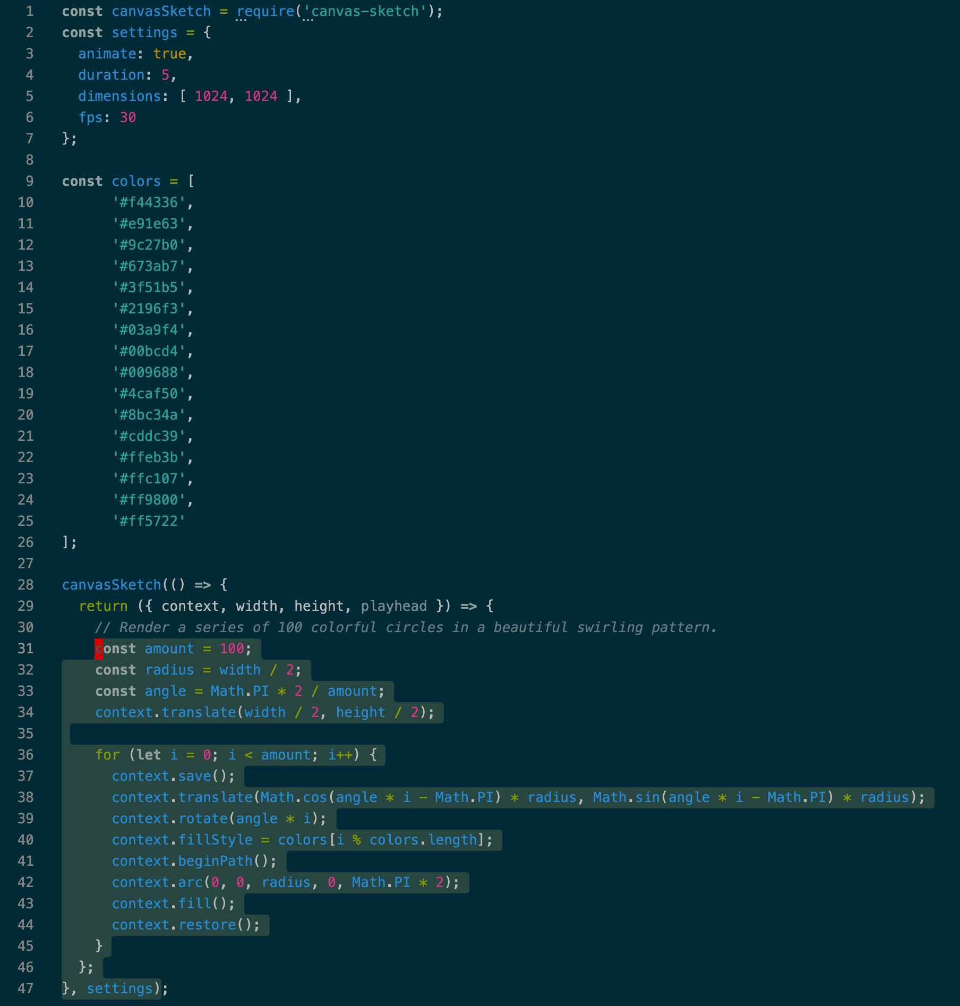Viewport: 960px width, 1006px height.
Task: Click the '#2196f3' hex color string
Action: (x=149, y=309)
